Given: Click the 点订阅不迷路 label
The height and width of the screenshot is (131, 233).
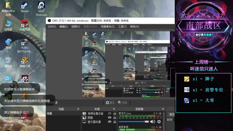Looking at the screenshot, I should (x=203, y=35).
